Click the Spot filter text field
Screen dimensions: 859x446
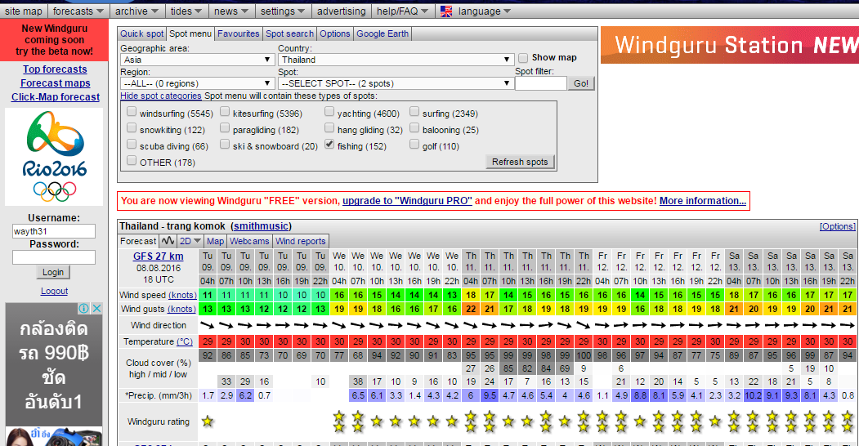(x=541, y=83)
